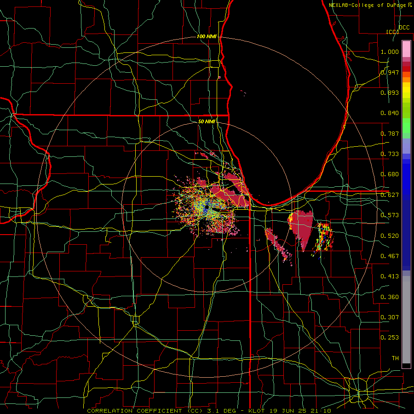Select the 0.733 value on the scale
Image resolution: width=414 pixels, height=414 pixels.
point(390,154)
